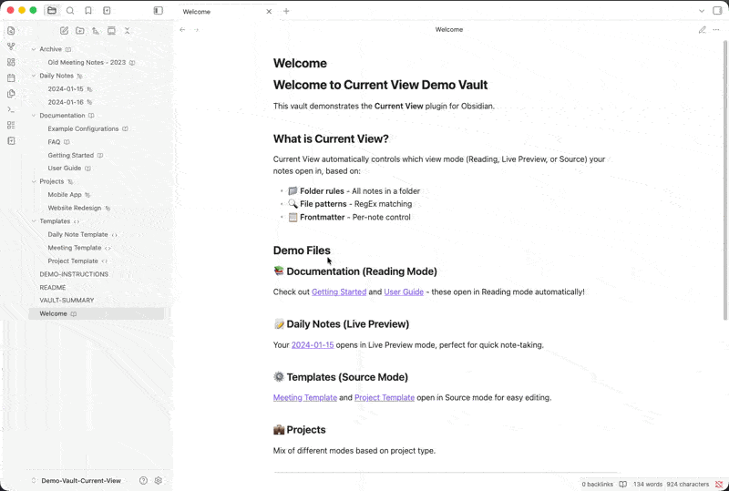Open the note's more options menu
Image resolution: width=729 pixels, height=491 pixels.
[716, 30]
